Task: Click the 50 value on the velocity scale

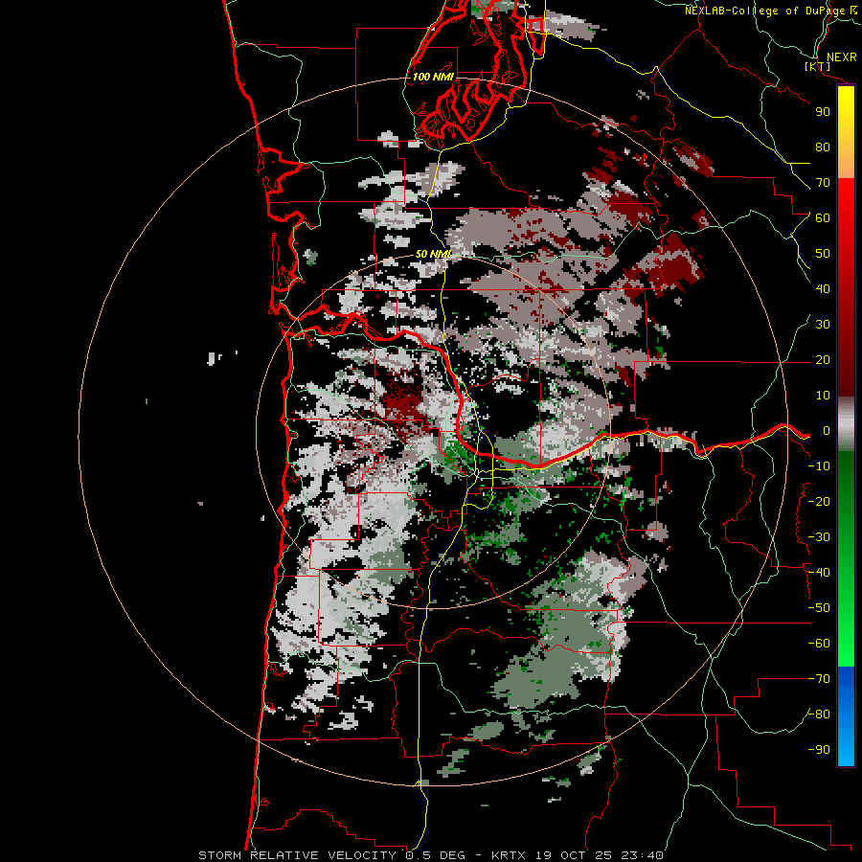Action: 823,254
